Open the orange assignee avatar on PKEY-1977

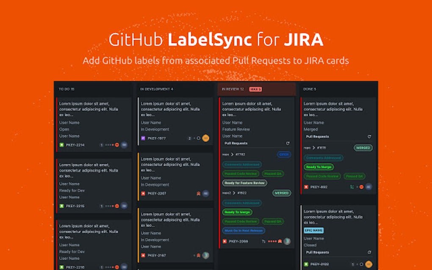[x=205, y=138]
